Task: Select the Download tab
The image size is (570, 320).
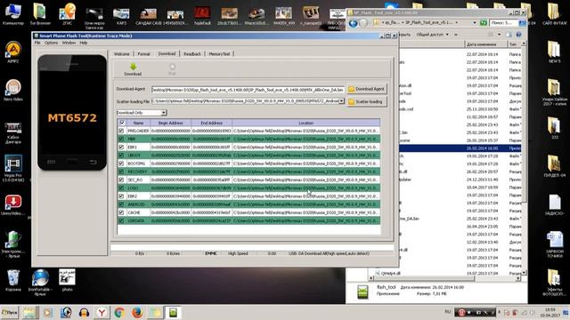Action: tap(167, 53)
